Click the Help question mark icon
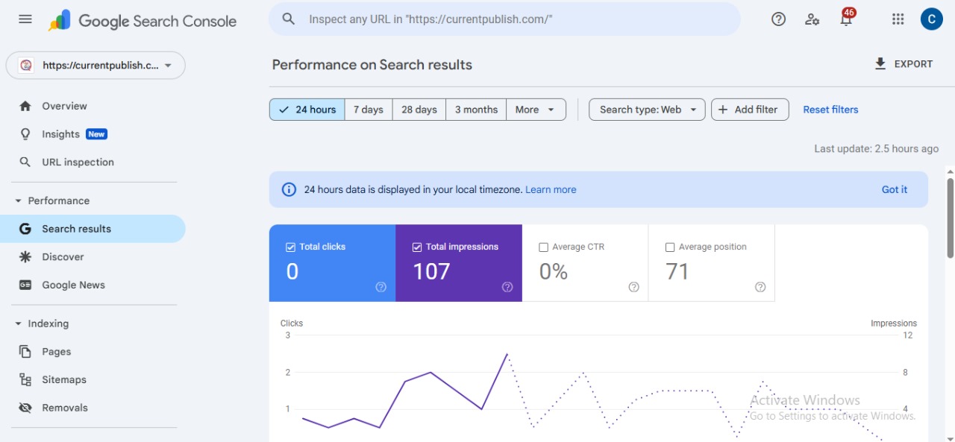 (x=778, y=19)
